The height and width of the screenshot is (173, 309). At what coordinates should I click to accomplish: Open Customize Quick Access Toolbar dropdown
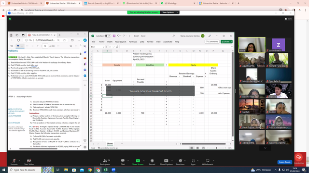click(129, 36)
